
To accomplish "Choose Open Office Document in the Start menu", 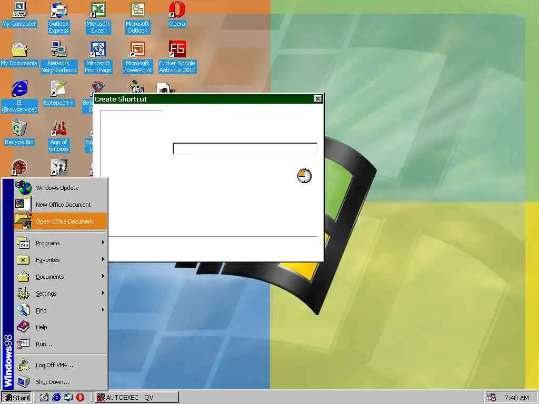I will (61, 221).
